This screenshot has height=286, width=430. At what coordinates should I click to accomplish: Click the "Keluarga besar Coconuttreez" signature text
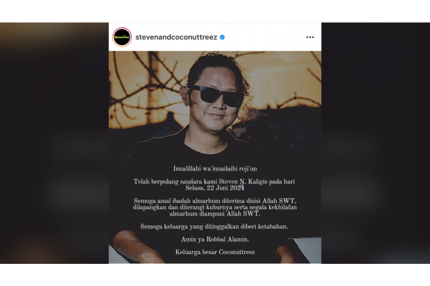tap(215, 252)
